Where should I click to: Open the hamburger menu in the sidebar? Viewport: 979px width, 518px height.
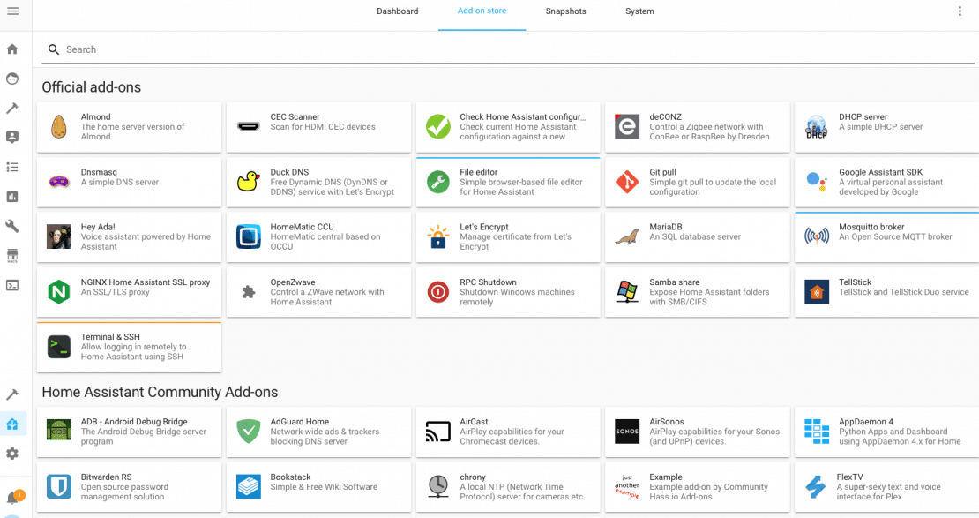(x=12, y=11)
